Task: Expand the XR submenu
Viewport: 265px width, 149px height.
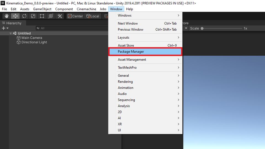Action: coord(145,124)
